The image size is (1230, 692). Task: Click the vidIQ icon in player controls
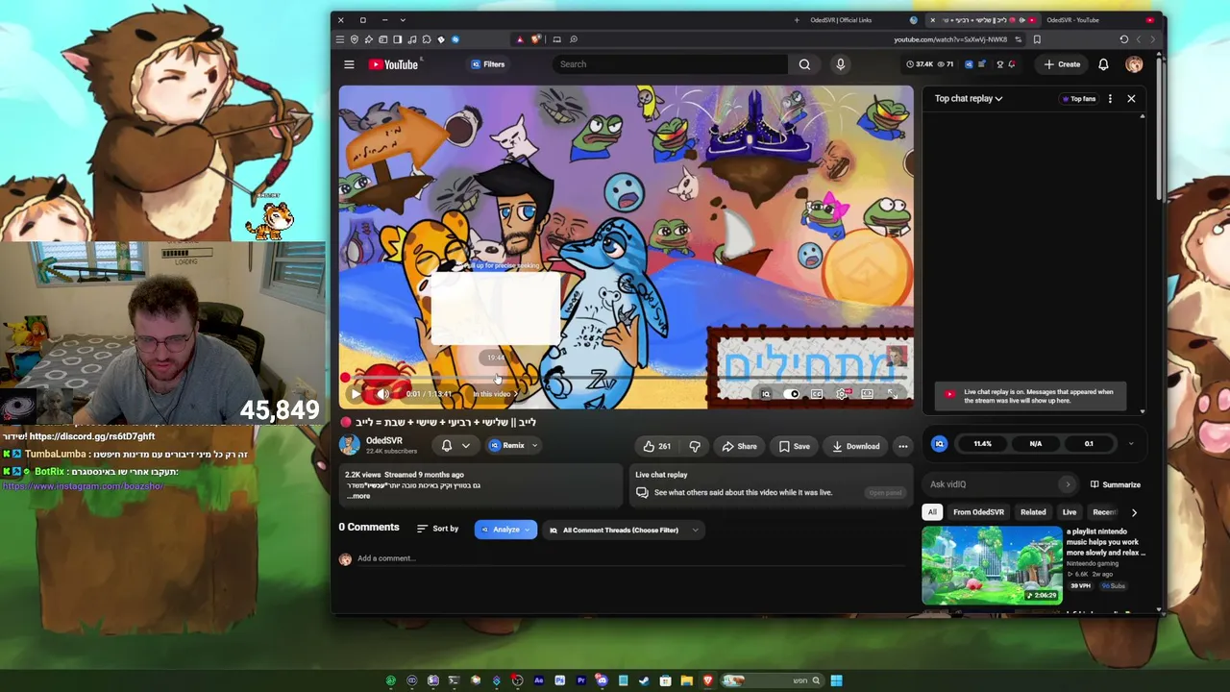(766, 394)
